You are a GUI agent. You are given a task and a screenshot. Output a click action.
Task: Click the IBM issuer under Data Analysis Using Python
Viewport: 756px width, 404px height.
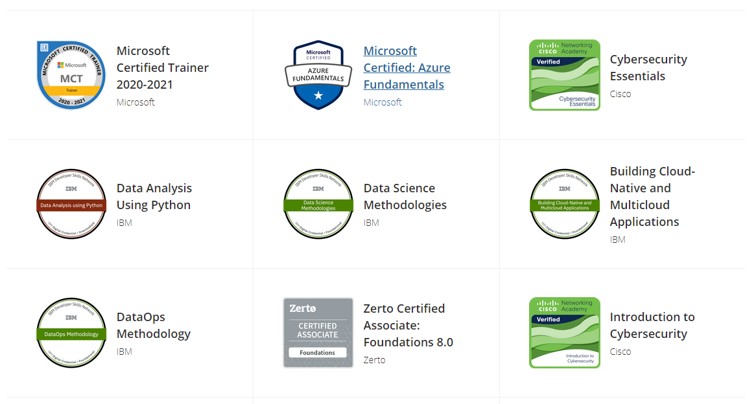click(x=124, y=223)
